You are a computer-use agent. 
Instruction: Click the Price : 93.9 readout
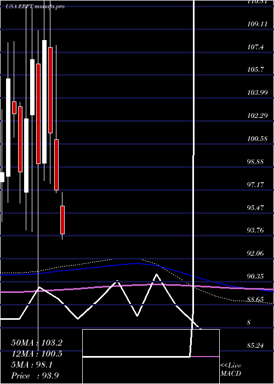(x=35, y=376)
